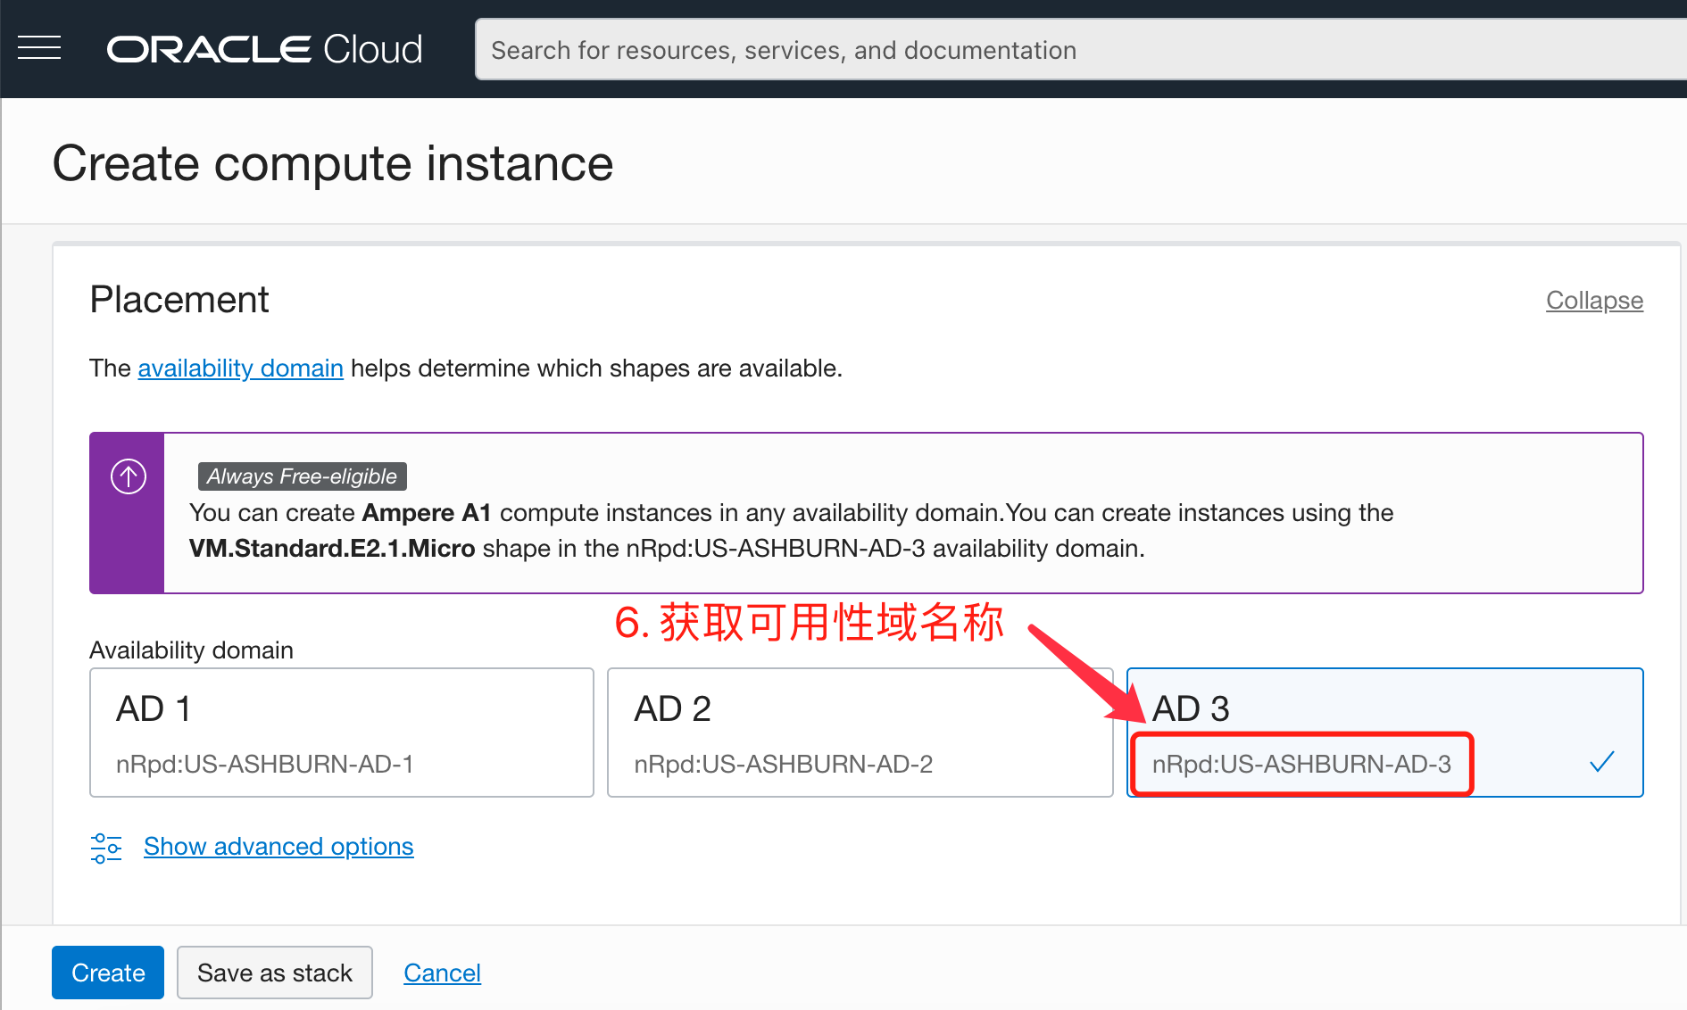Open the hamburger navigation menu

[x=39, y=48]
